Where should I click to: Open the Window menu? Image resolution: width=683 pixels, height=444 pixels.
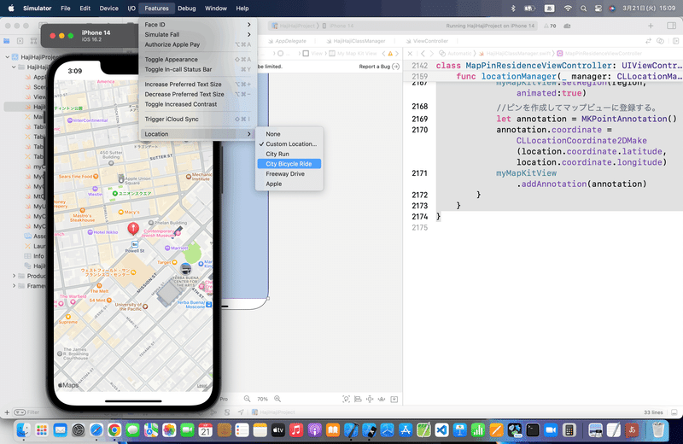pyautogui.click(x=216, y=9)
